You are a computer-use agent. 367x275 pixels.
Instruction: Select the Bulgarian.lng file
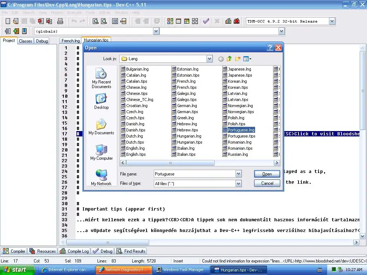pos(135,69)
